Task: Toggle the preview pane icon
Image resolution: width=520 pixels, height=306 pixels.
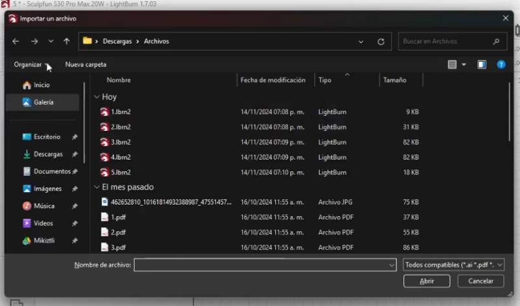Action: point(482,64)
